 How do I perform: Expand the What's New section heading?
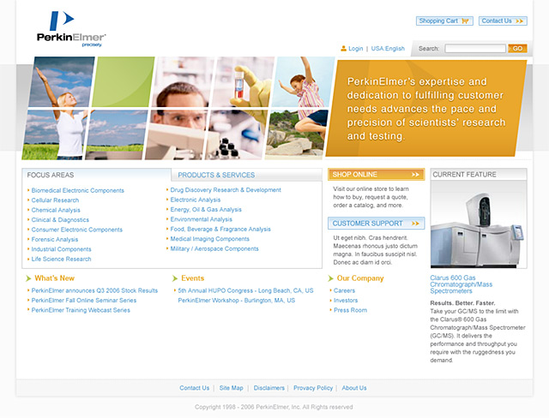click(x=54, y=278)
